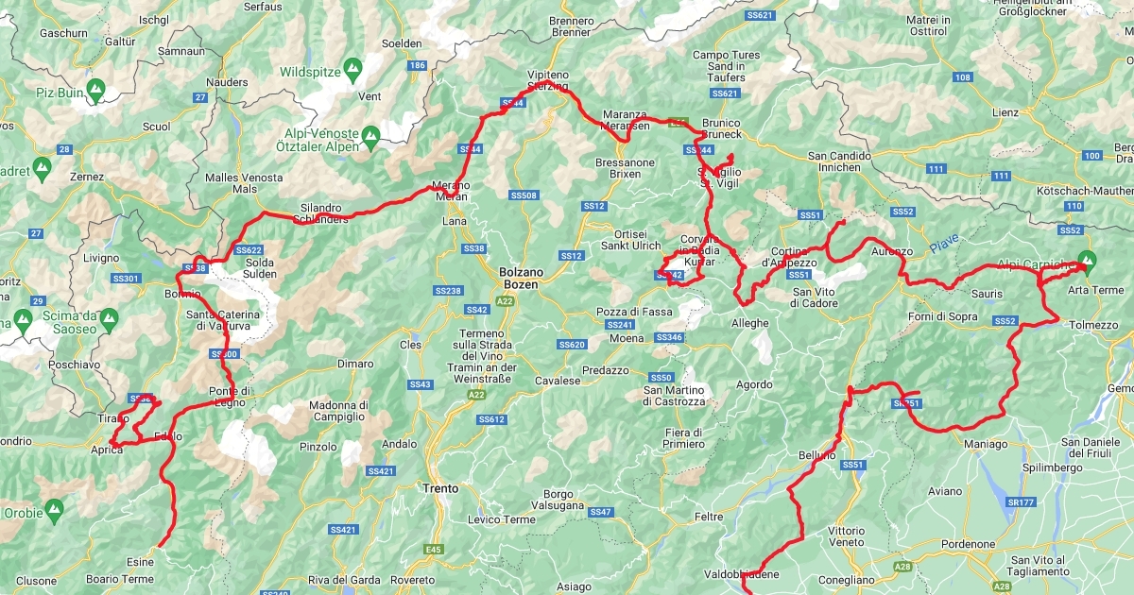This screenshot has width=1134, height=595.
Task: Select the Merano Meran town label
Action: [451, 191]
